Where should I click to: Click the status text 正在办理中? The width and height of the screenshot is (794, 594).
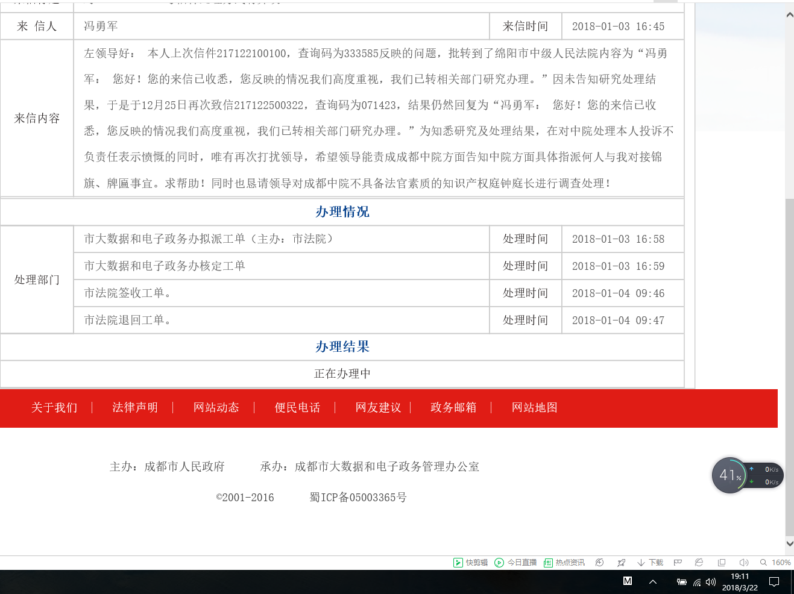tap(342, 374)
